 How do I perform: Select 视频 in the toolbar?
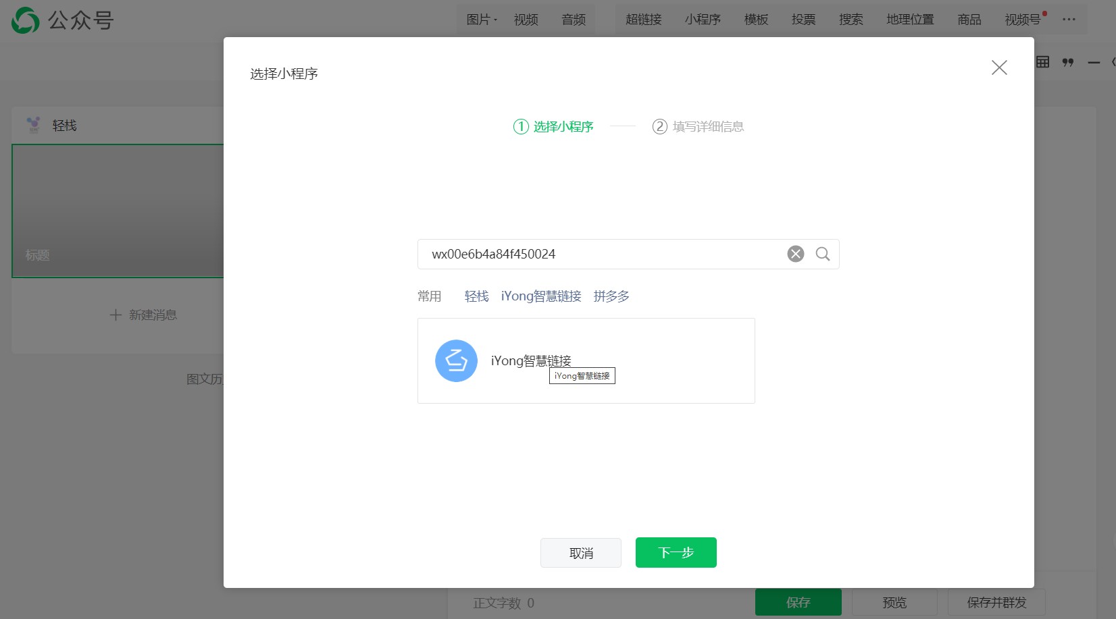[x=526, y=20]
